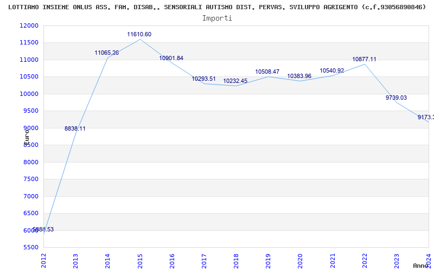The height and width of the screenshot is (271, 434).
Task: Click the 2013 x-axis year label
Action: click(75, 260)
